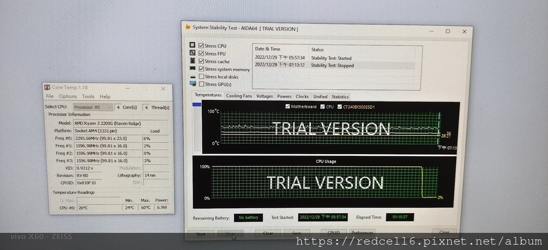Click the Elapsed Time value '01:15:37'
The image size is (548, 250).
pyautogui.click(x=400, y=217)
